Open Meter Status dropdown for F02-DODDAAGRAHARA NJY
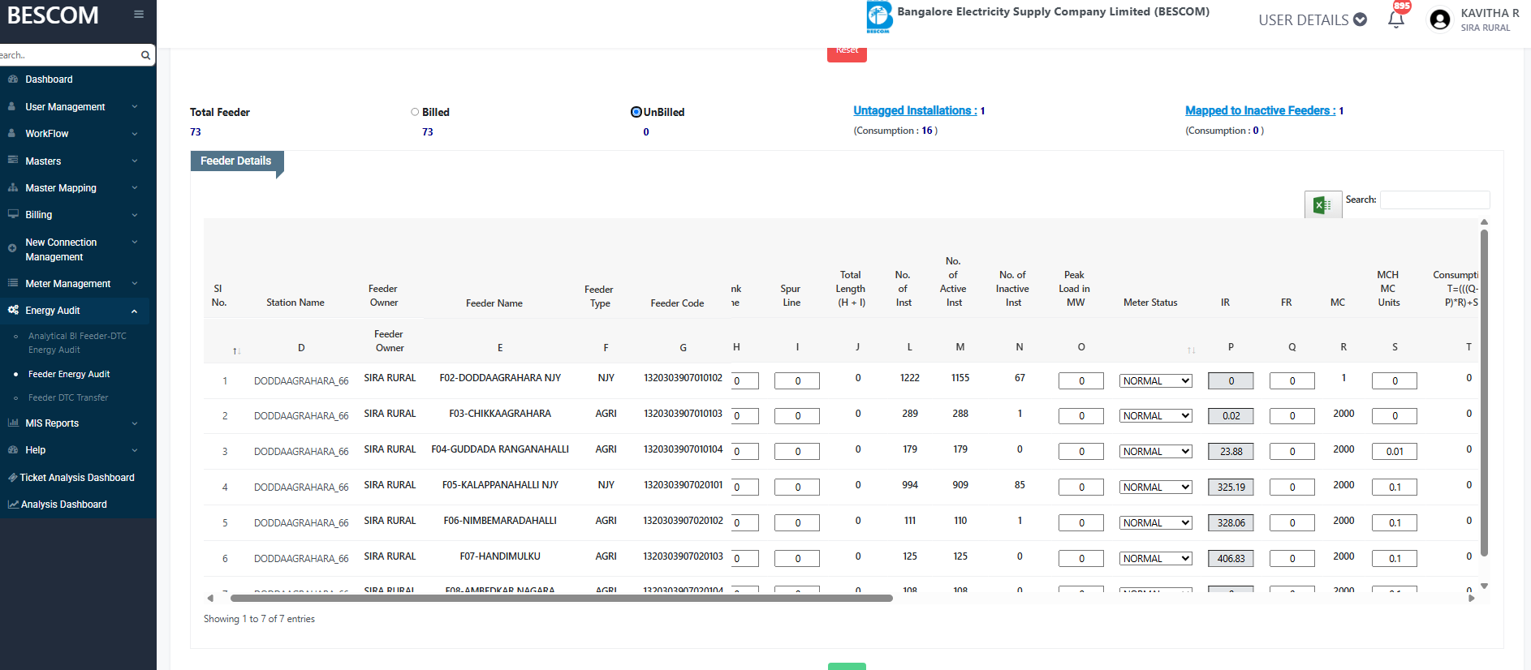The image size is (1531, 670). (x=1156, y=381)
